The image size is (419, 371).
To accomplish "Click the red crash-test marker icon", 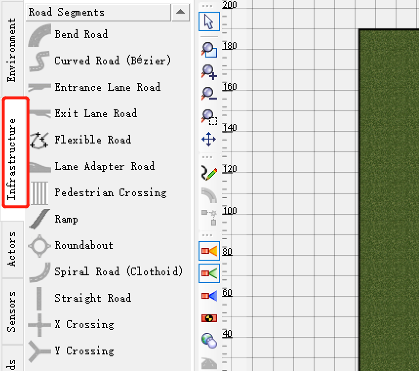I will pos(209,318).
